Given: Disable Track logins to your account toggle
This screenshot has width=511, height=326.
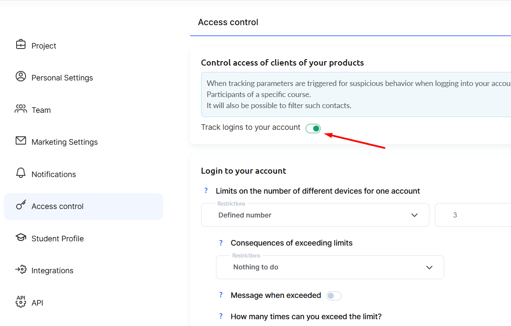Looking at the screenshot, I should pyautogui.click(x=313, y=129).
